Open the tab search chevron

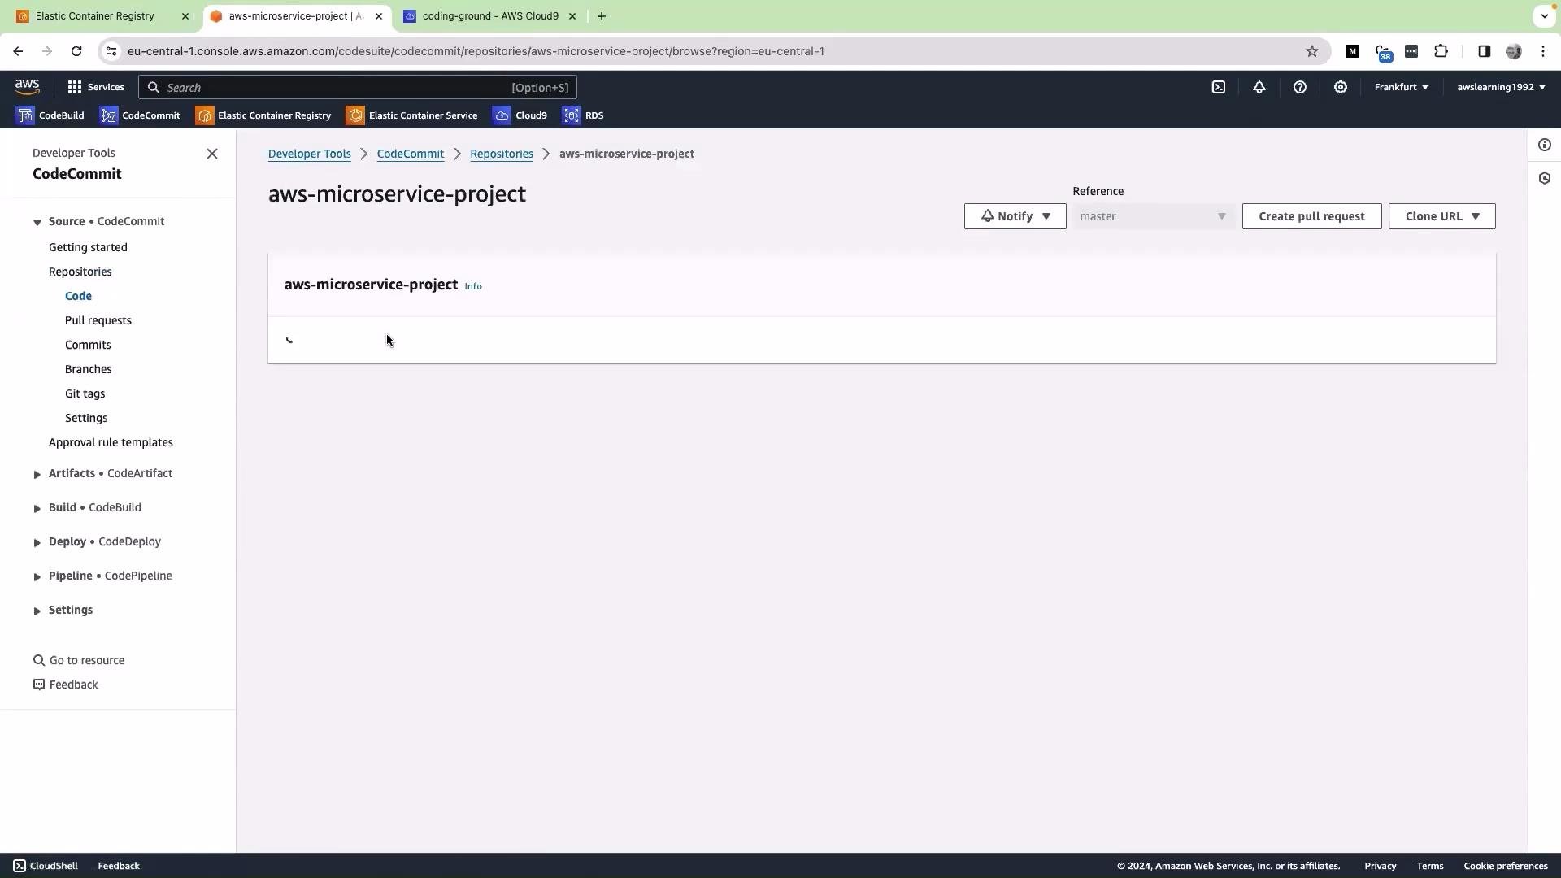pyautogui.click(x=1544, y=15)
